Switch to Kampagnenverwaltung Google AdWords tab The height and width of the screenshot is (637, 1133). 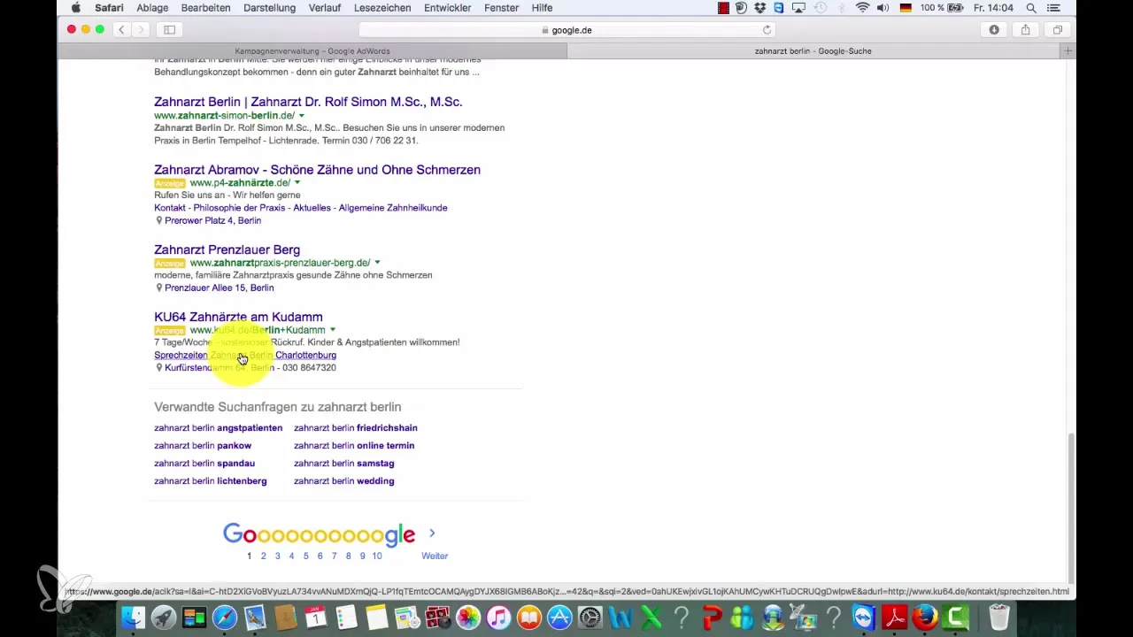[x=312, y=51]
